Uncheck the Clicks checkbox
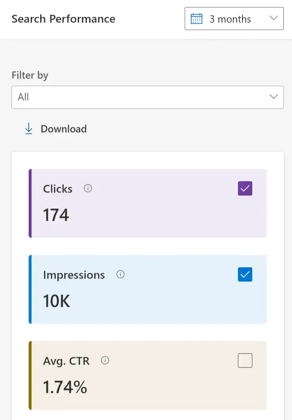 (x=244, y=188)
